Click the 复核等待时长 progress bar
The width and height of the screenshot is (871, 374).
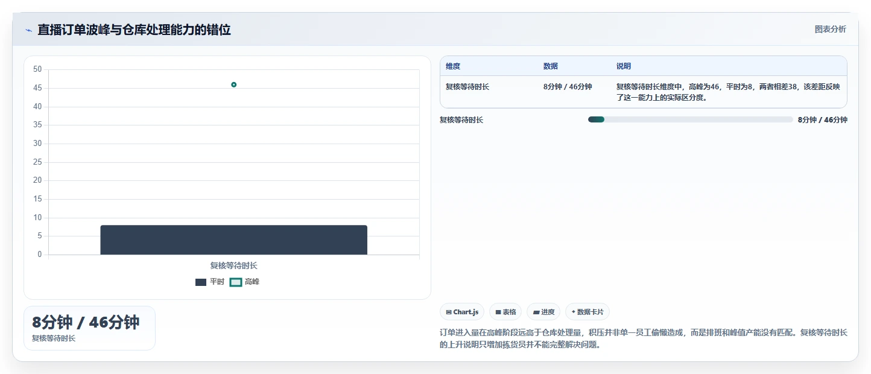[x=690, y=119]
